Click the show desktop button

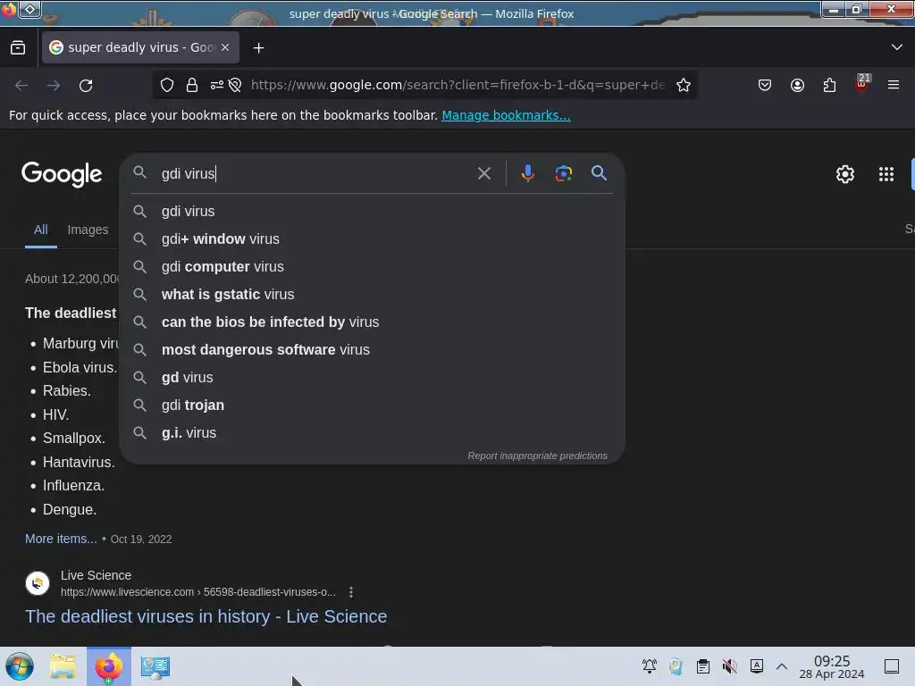(892, 666)
